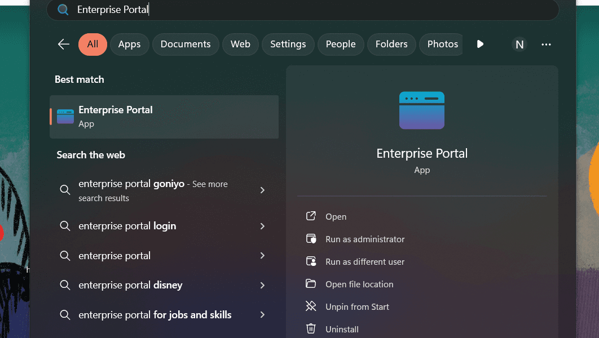Open the N account avatar

pyautogui.click(x=519, y=45)
